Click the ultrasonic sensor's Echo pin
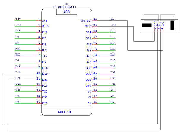Image resolution: width=181 pixels, height=133 pixels. [157, 23]
